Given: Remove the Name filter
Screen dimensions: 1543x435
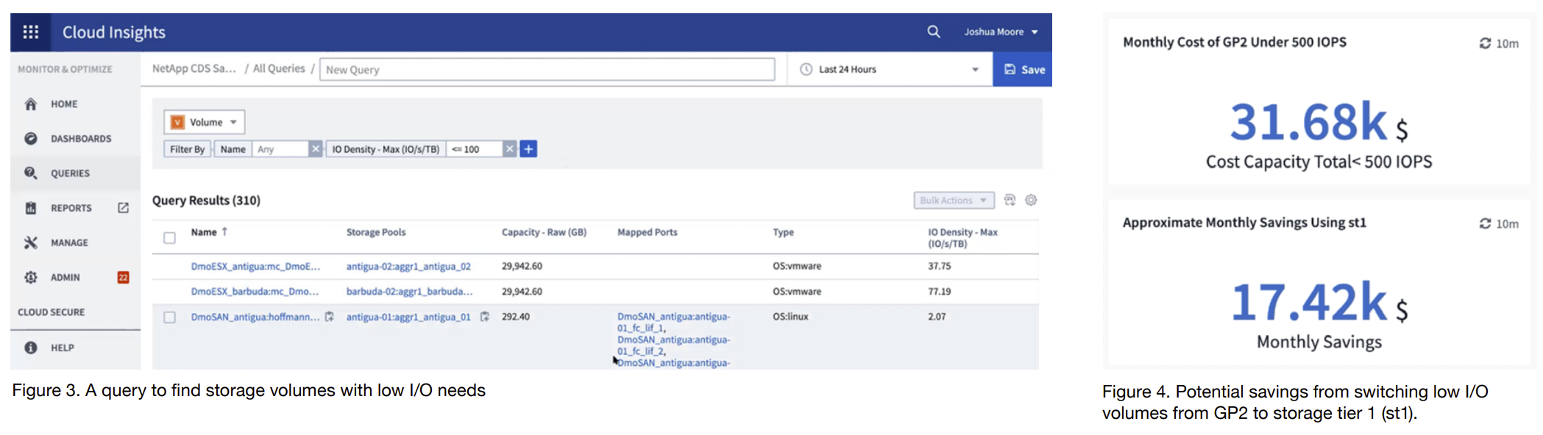Looking at the screenshot, I should [316, 149].
